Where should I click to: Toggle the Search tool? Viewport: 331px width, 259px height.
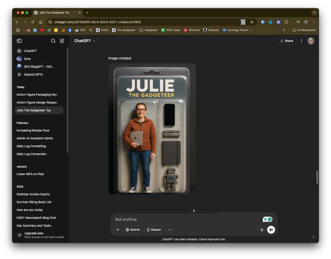pos(133,230)
